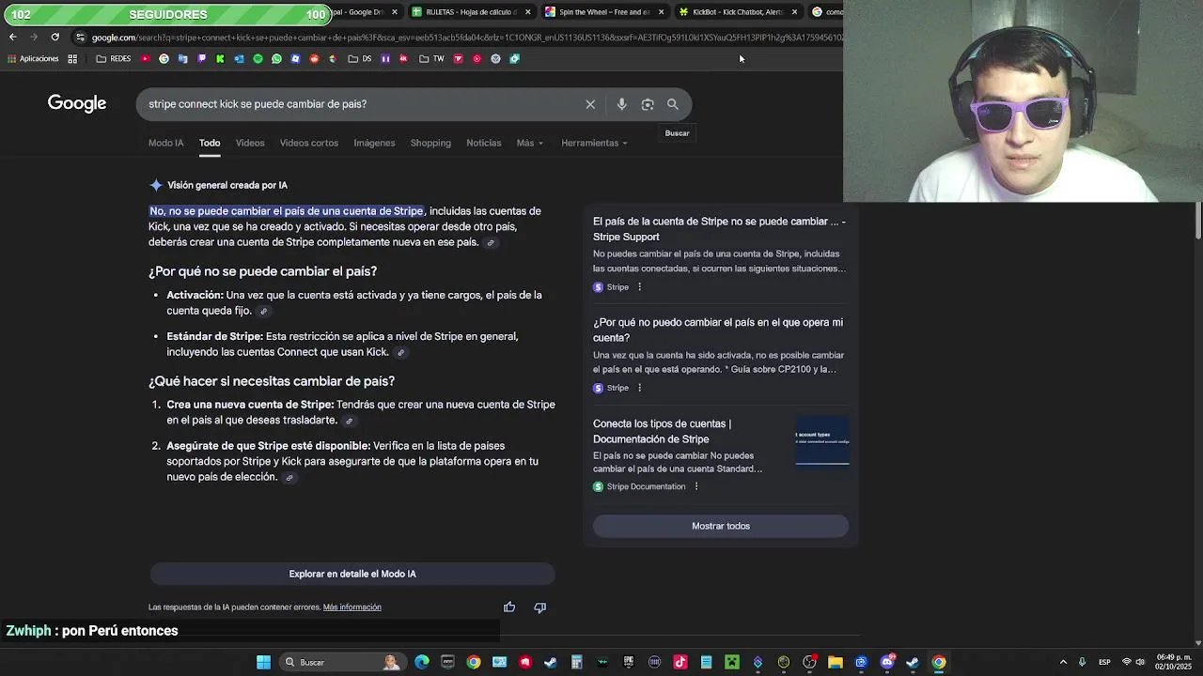The height and width of the screenshot is (676, 1203).
Task: Open the Aplicaciones bookmarks shortcut
Action: pyautogui.click(x=32, y=58)
